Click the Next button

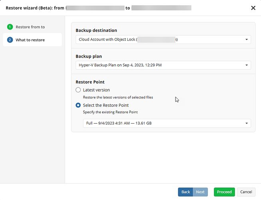coord(200,192)
